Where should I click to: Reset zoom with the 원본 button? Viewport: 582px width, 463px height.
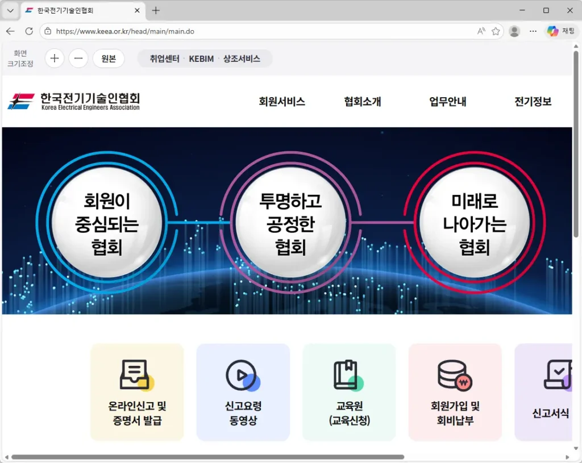tap(109, 59)
